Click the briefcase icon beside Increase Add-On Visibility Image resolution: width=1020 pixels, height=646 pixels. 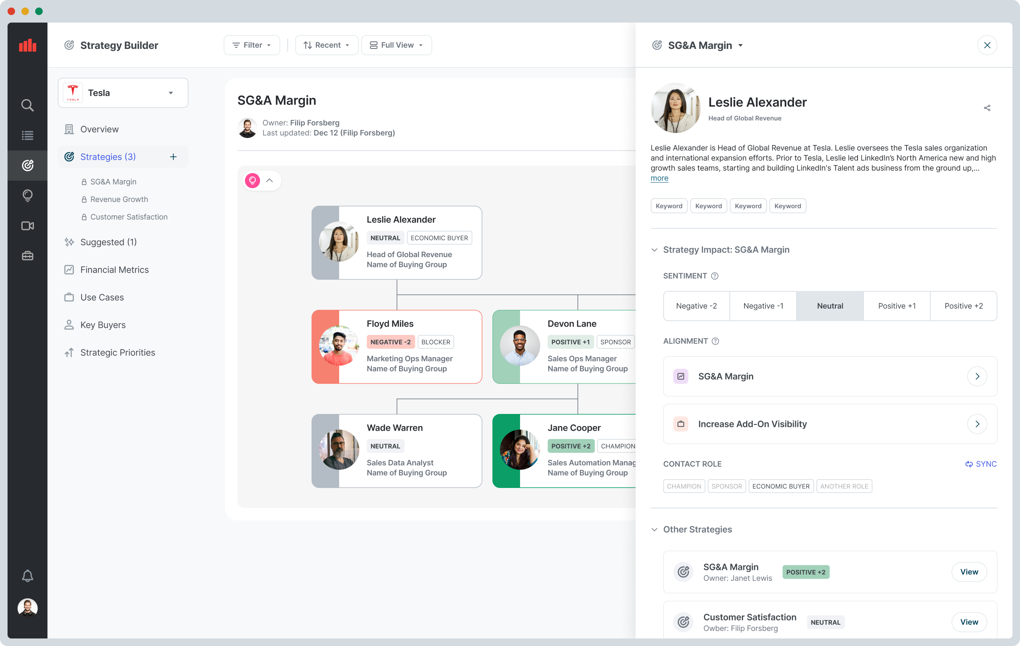click(x=680, y=424)
